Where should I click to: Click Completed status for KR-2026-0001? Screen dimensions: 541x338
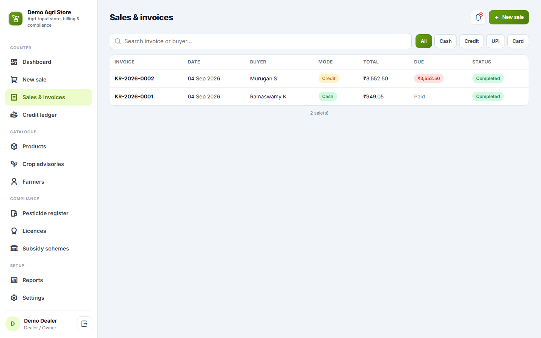[488, 97]
